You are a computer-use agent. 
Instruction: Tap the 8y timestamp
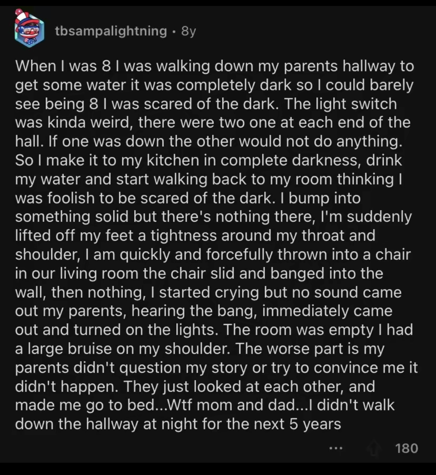coord(188,31)
